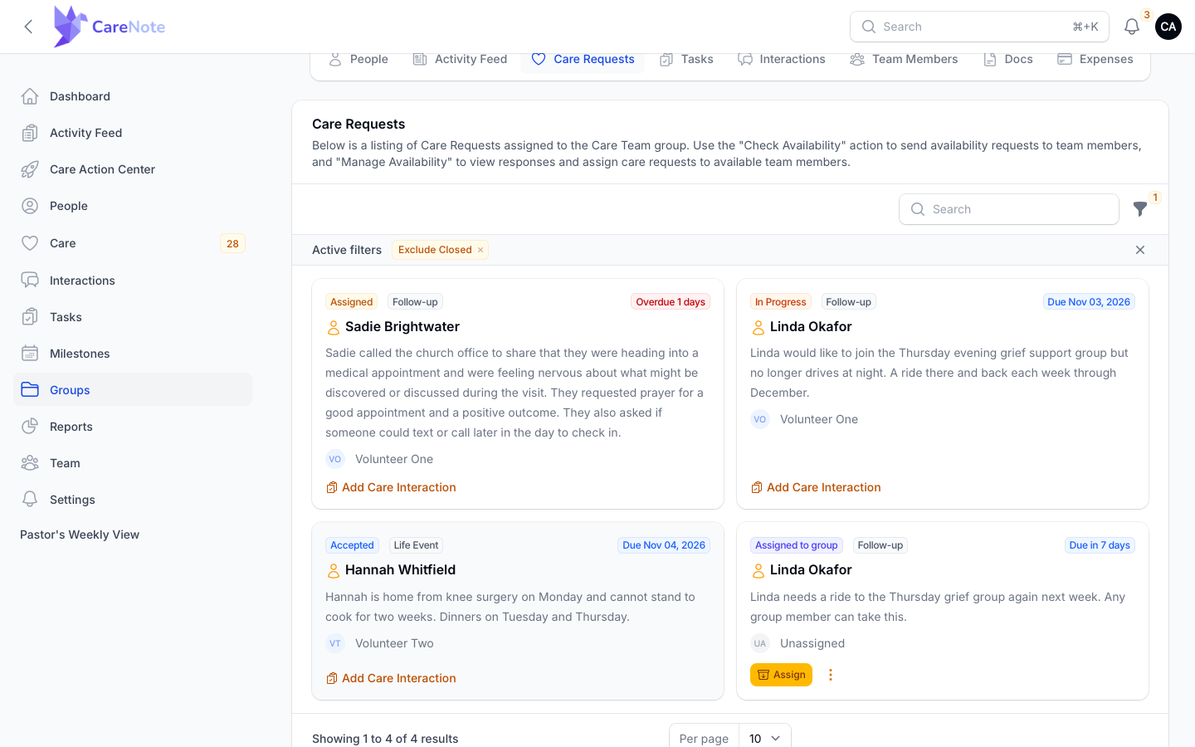Click the Interactions chat icon in sidebar
This screenshot has height=747, width=1195.
(x=30, y=281)
